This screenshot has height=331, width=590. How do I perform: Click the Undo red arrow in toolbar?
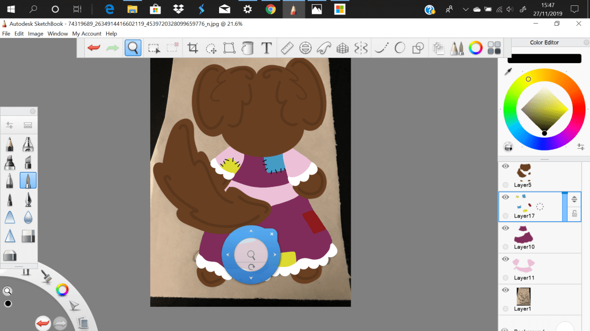(x=94, y=48)
